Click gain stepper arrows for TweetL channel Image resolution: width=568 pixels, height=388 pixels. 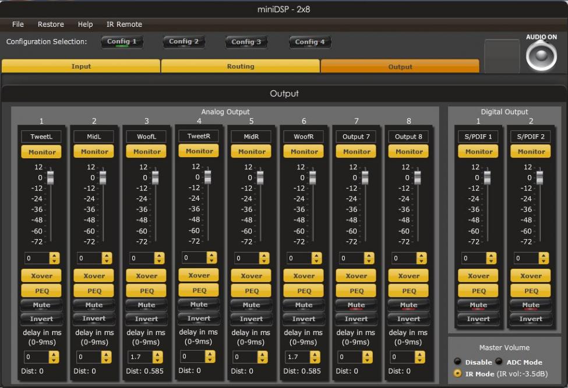[55, 258]
